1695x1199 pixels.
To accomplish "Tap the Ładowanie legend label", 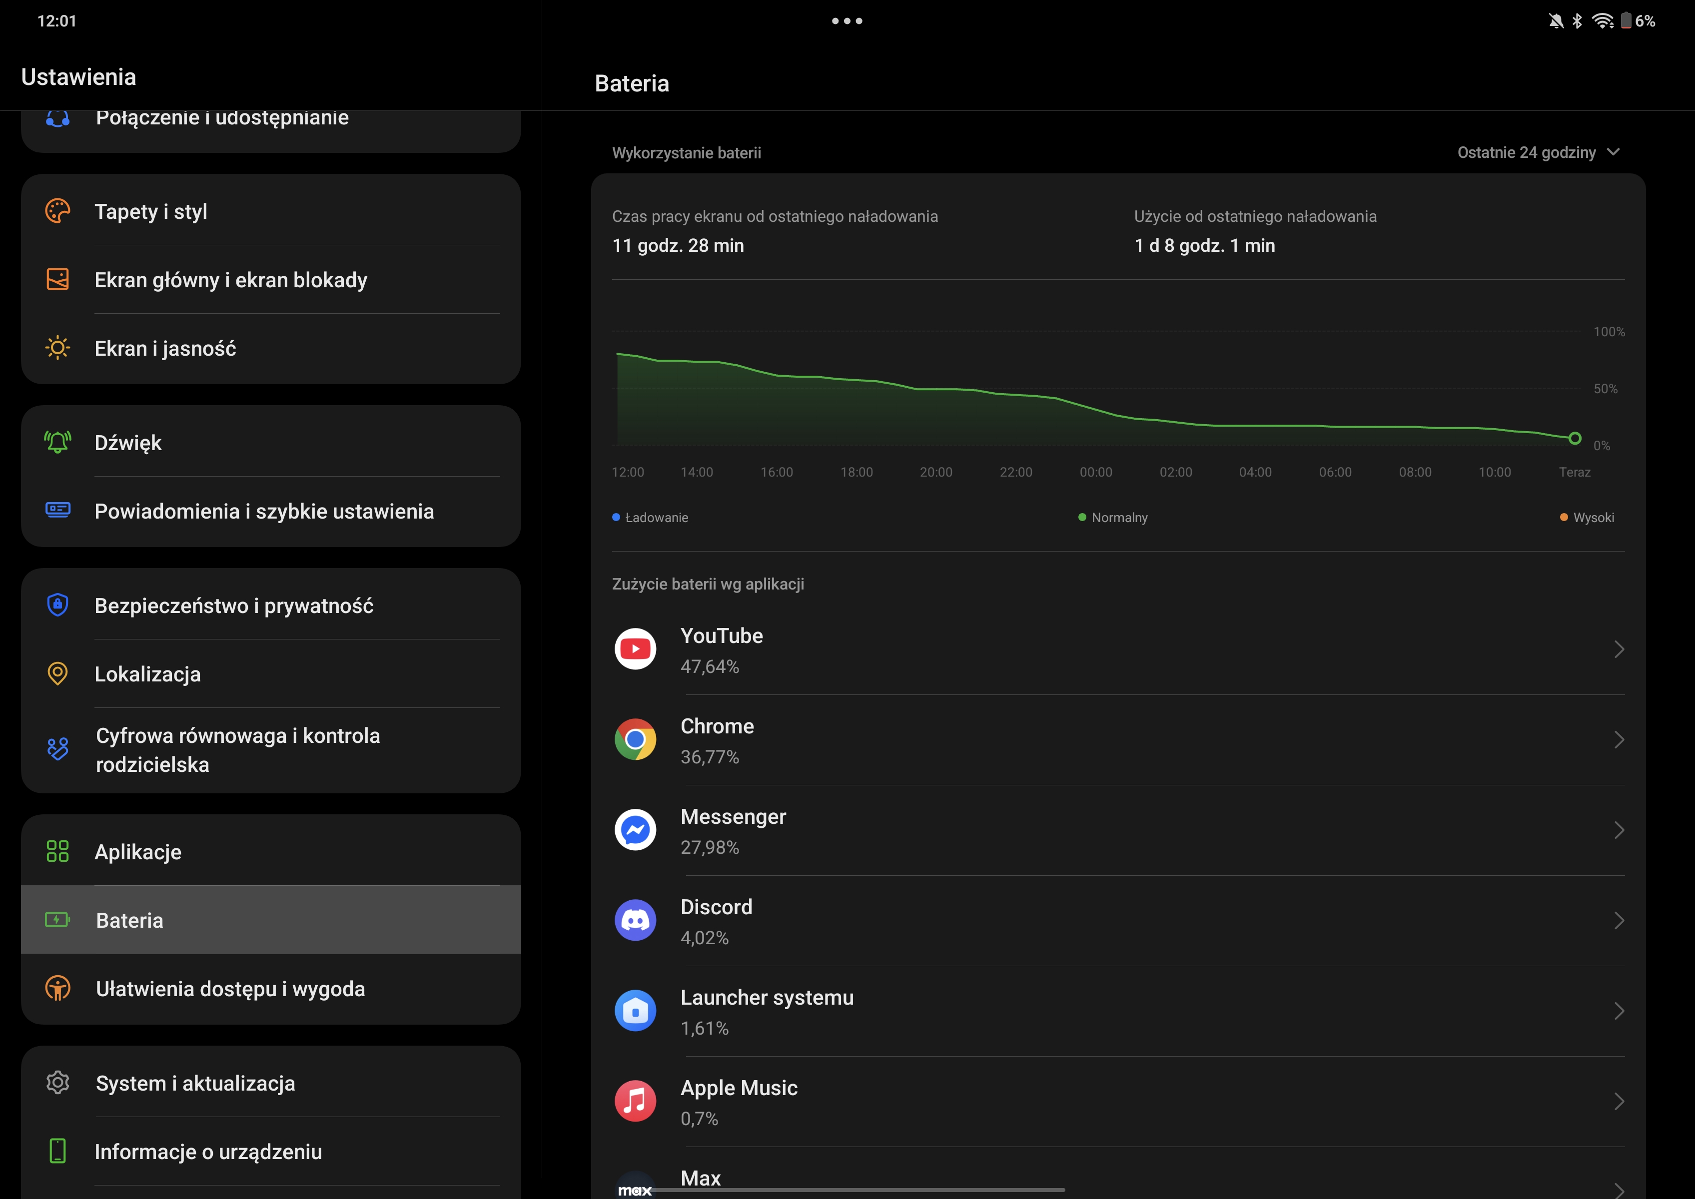I will pos(657,518).
